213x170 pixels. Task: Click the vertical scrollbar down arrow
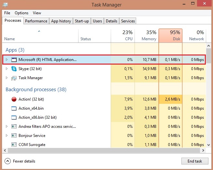(208, 145)
